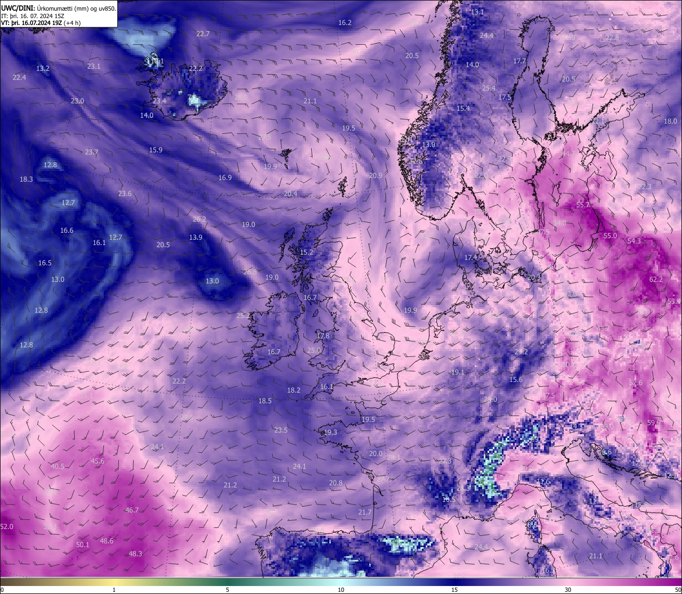This screenshot has width=682, height=594.
Task: Click the title text 'UWC/DINI: Úrkomumætti (mm) og uv850.'
Action: [x=58, y=9]
